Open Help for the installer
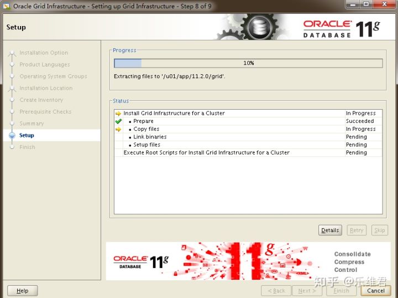Viewport: 398px width, 298px height. tap(22, 291)
